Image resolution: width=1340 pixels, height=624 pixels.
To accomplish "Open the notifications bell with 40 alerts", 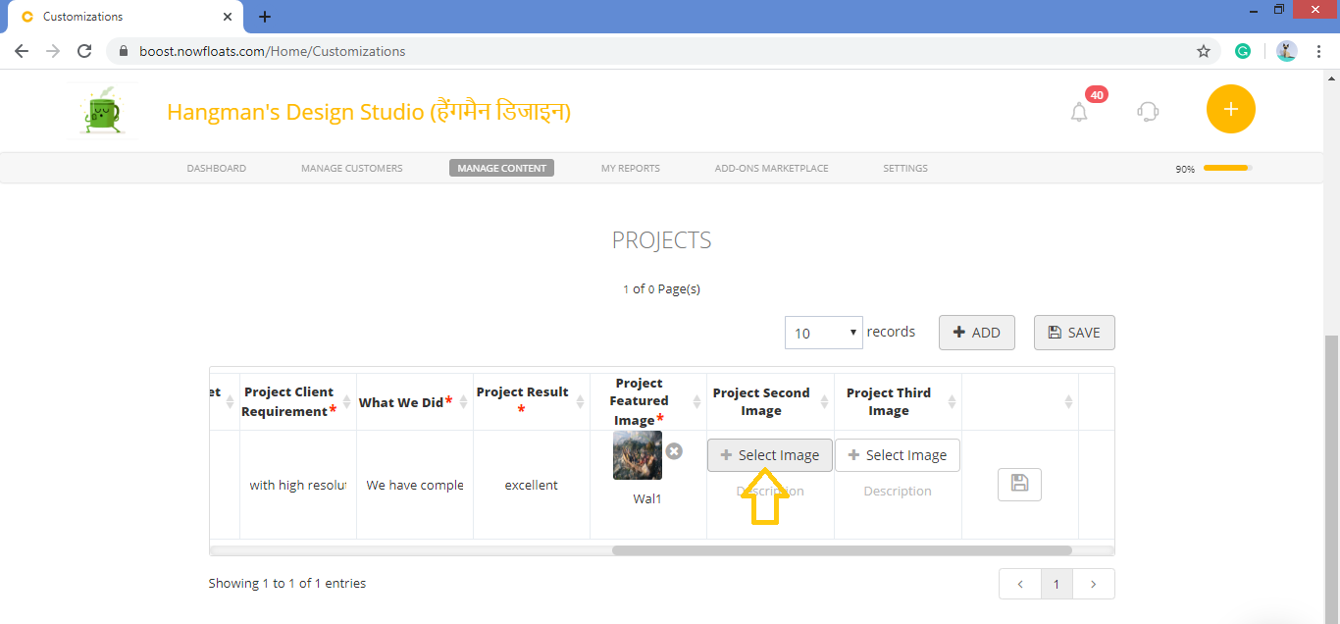I will [1079, 111].
